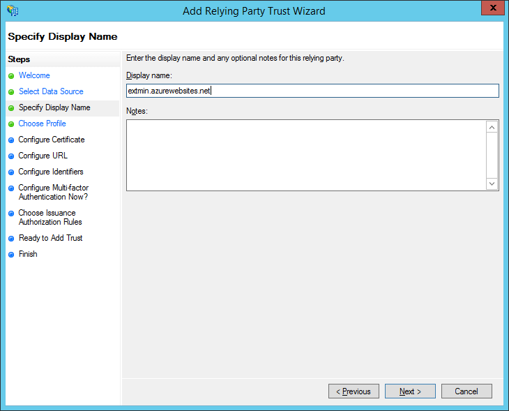509x411 pixels.
Task: Click the blue bullet beside Finish step
Action: (x=11, y=255)
